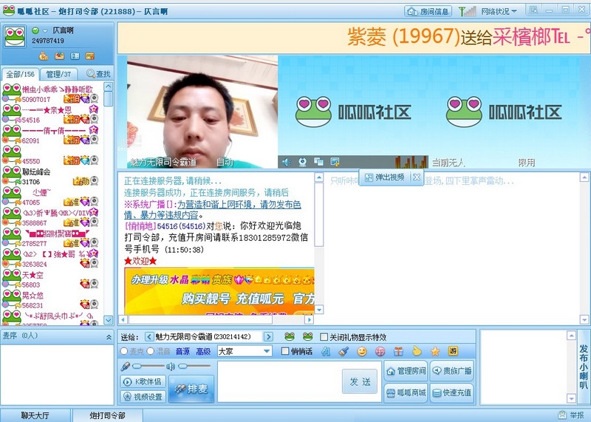Click the paintbrush icon in the chat toolbar

pyautogui.click(x=344, y=352)
